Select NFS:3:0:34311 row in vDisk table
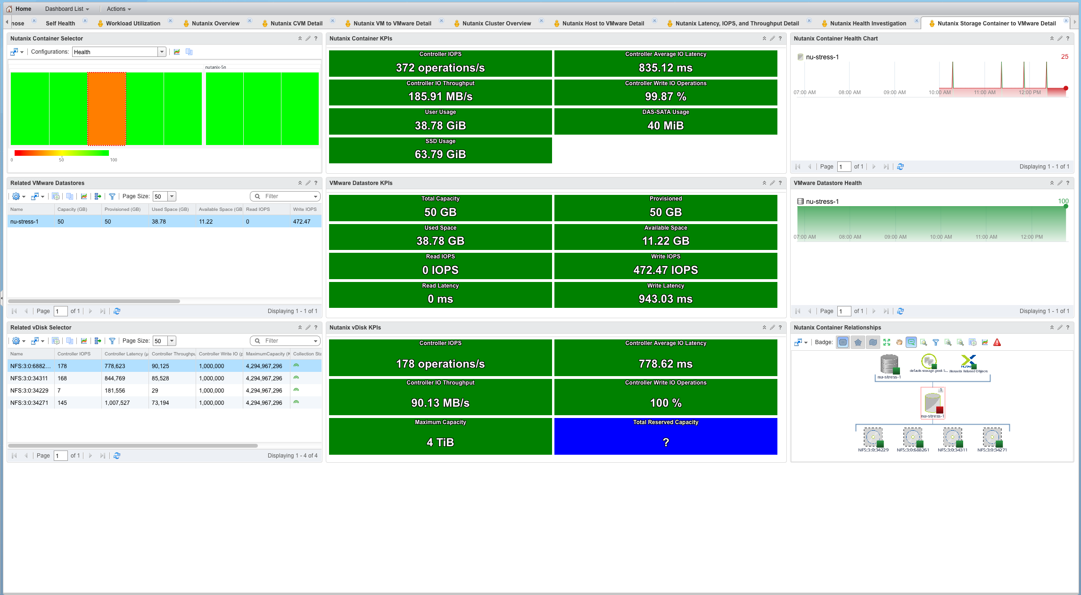1081x595 pixels. pos(165,378)
